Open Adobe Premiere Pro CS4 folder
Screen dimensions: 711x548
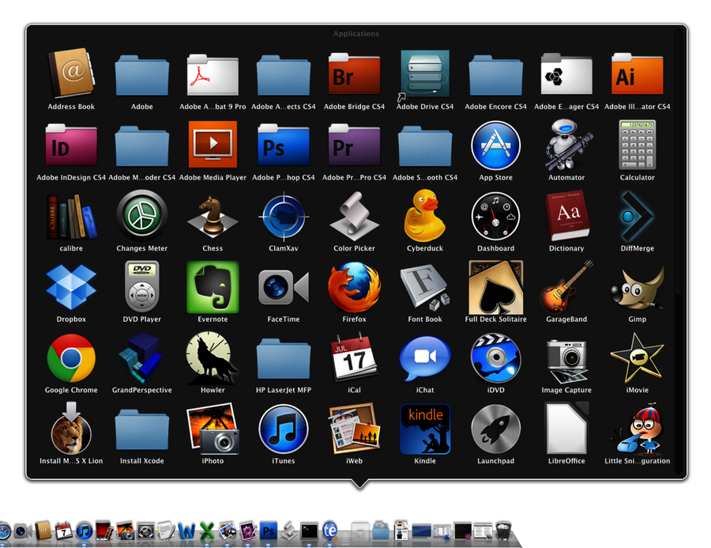coord(354,146)
